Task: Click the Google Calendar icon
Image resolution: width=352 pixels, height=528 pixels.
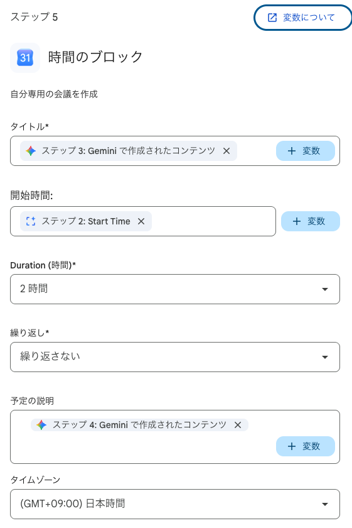Action: click(25, 58)
